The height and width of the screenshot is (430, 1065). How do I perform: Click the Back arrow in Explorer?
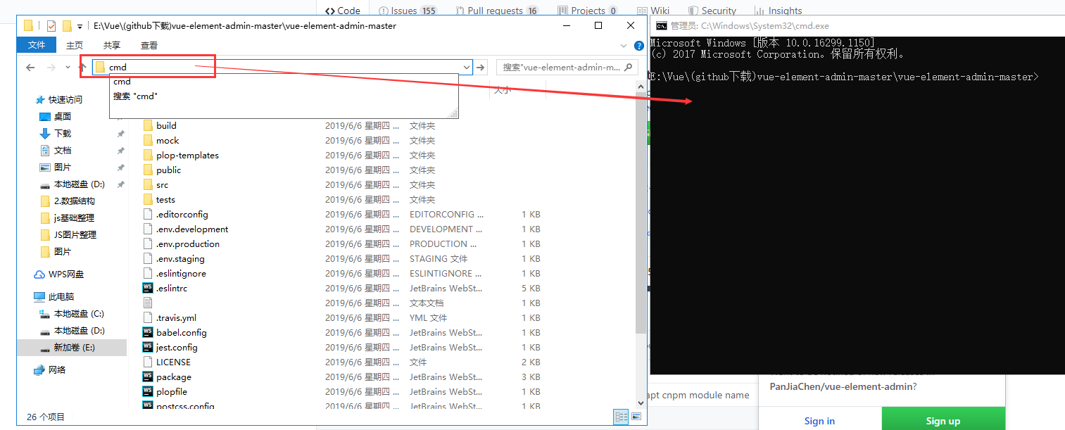(x=30, y=68)
